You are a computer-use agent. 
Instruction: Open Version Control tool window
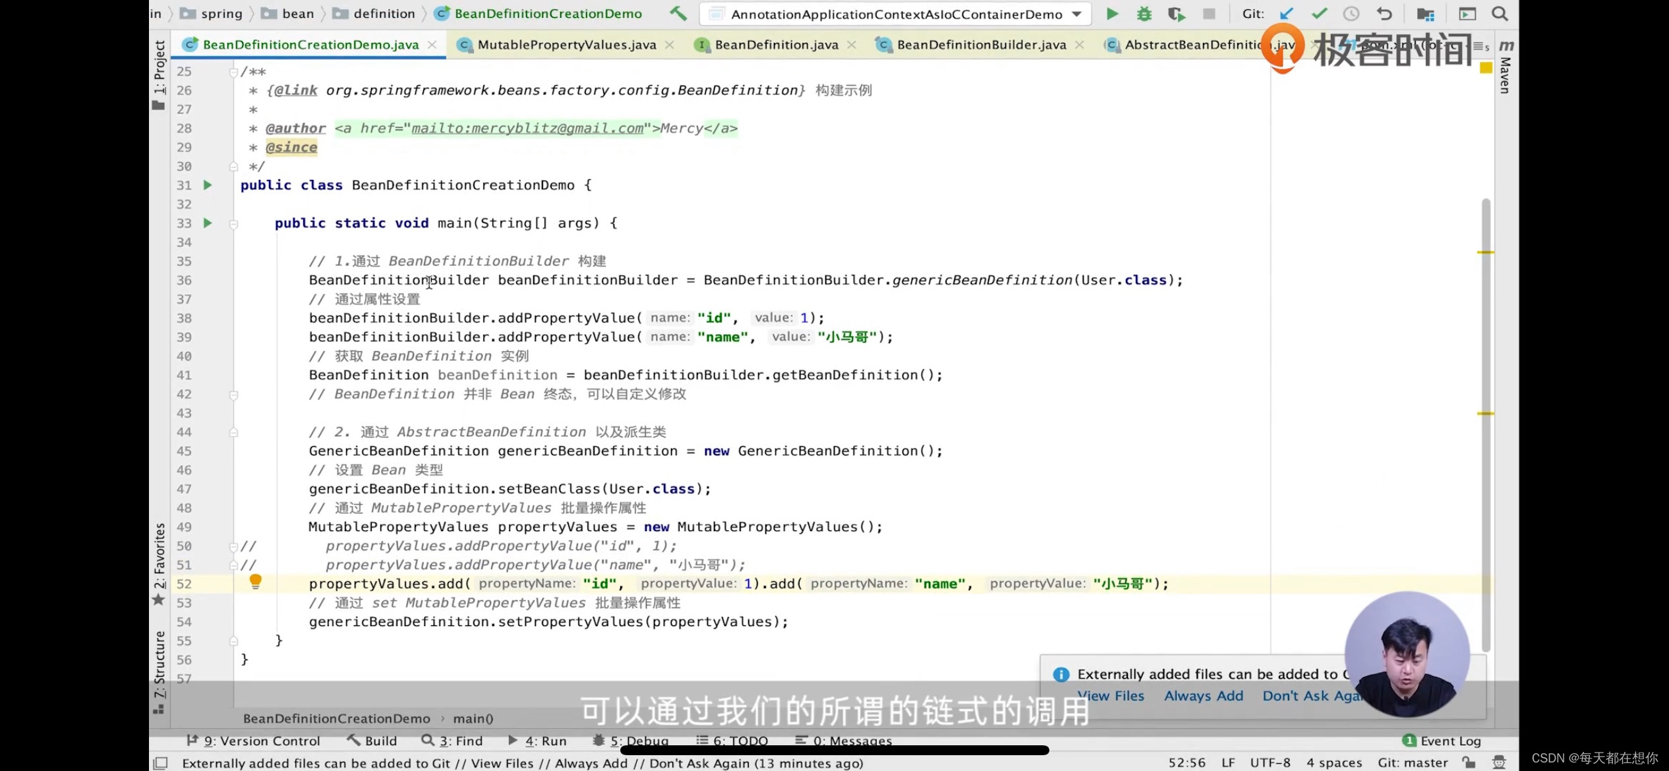point(253,741)
